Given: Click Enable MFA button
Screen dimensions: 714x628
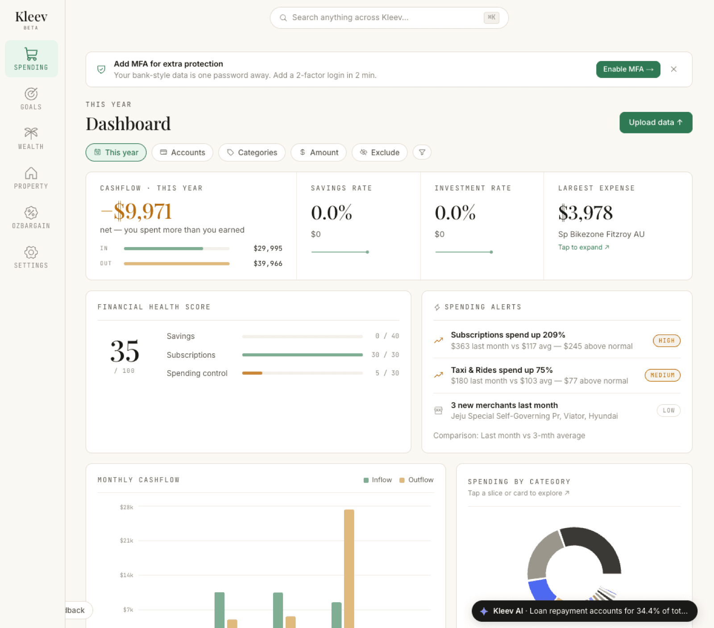Looking at the screenshot, I should pyautogui.click(x=628, y=69).
